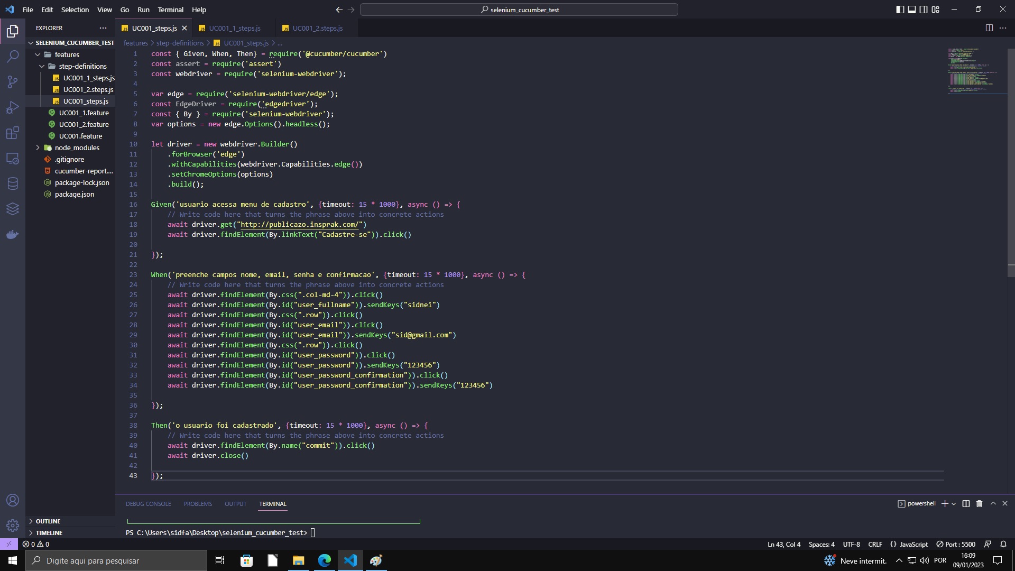This screenshot has width=1015, height=571.
Task: Click Port : 5500 Live Server button
Action: (956, 544)
